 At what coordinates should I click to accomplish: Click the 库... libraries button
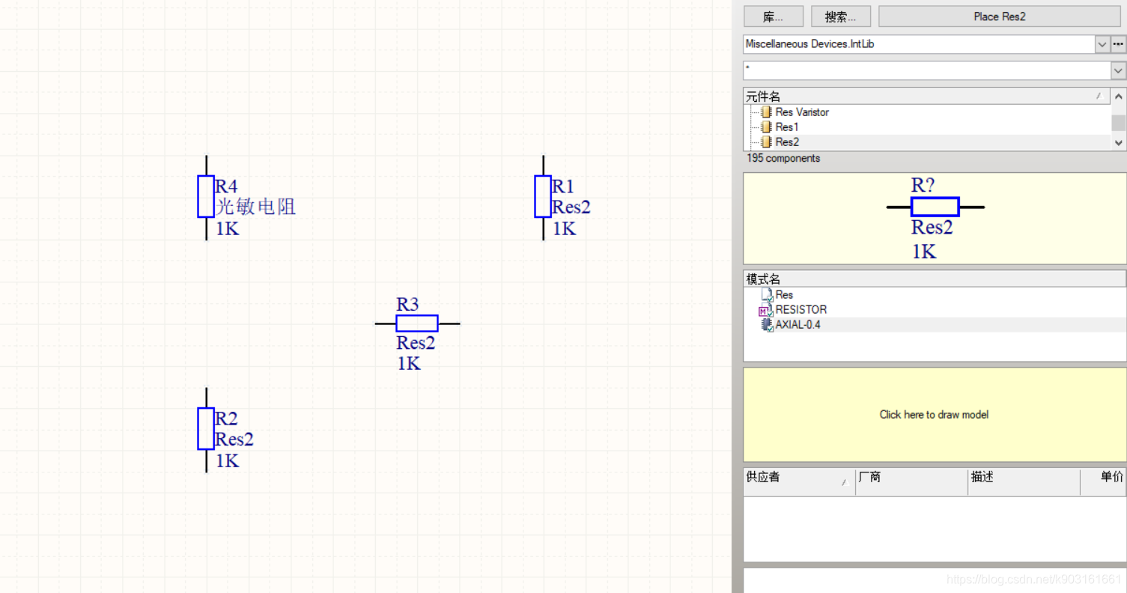pos(774,16)
